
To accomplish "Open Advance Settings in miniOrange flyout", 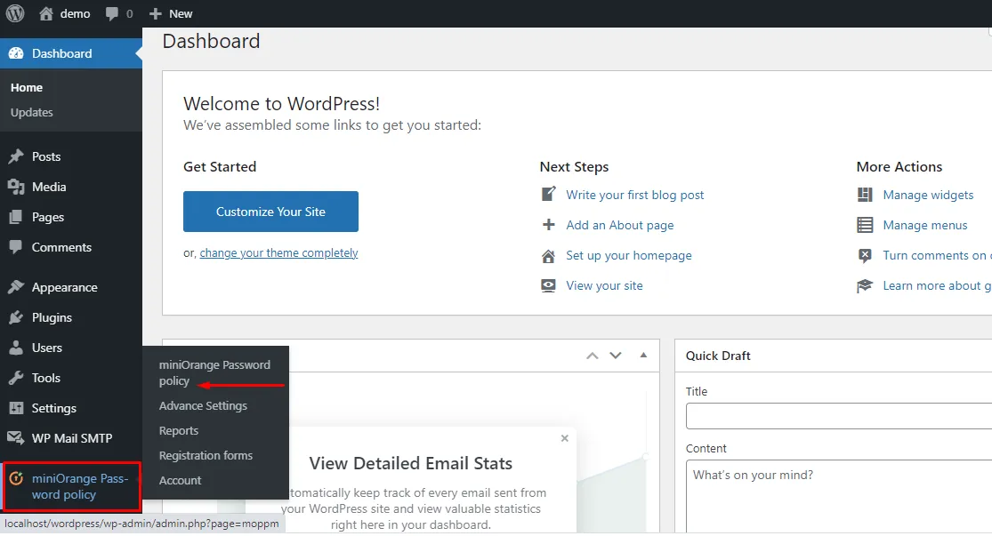I will [203, 406].
